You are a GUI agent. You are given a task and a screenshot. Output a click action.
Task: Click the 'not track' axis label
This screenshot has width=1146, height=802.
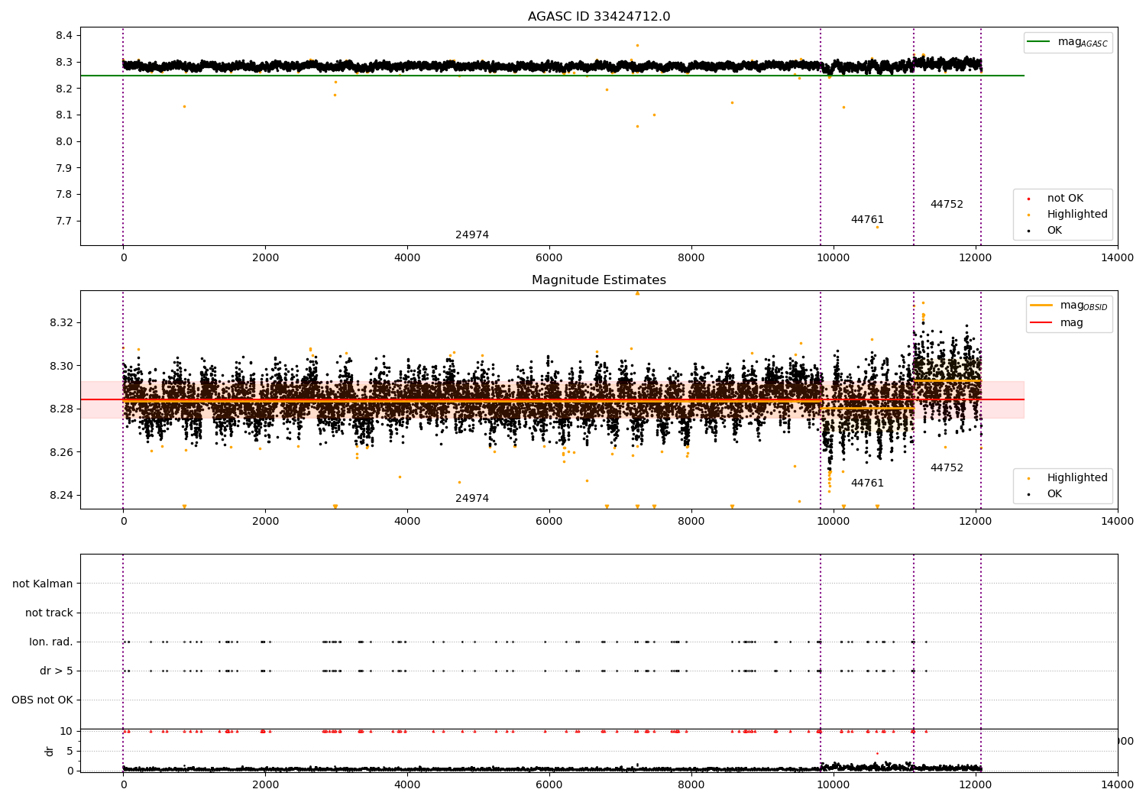pos(49,613)
